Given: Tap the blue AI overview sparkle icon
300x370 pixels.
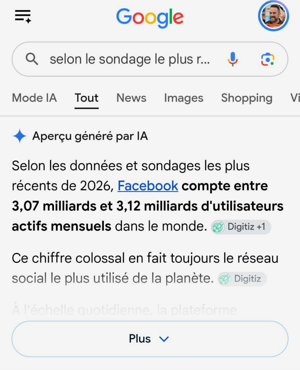Looking at the screenshot, I should pos(19,136).
